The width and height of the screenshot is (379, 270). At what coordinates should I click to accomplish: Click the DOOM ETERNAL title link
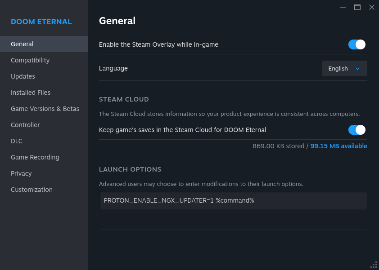[x=41, y=22]
